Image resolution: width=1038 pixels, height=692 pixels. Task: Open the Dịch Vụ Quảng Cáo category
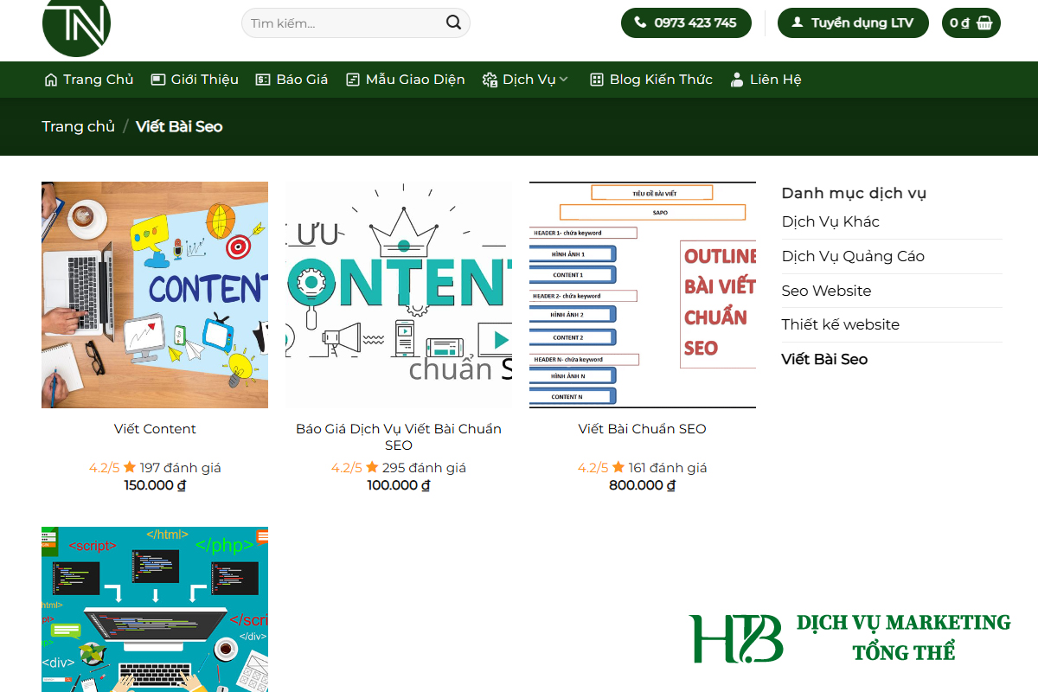(x=853, y=256)
